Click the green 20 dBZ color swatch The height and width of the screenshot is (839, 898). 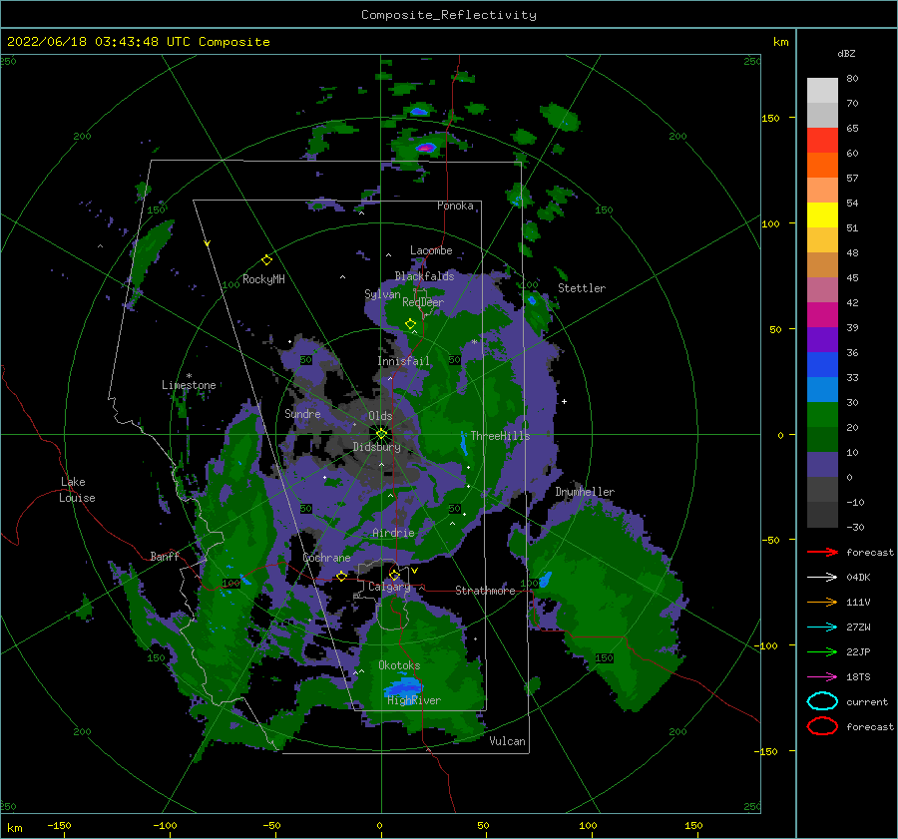[x=822, y=415]
